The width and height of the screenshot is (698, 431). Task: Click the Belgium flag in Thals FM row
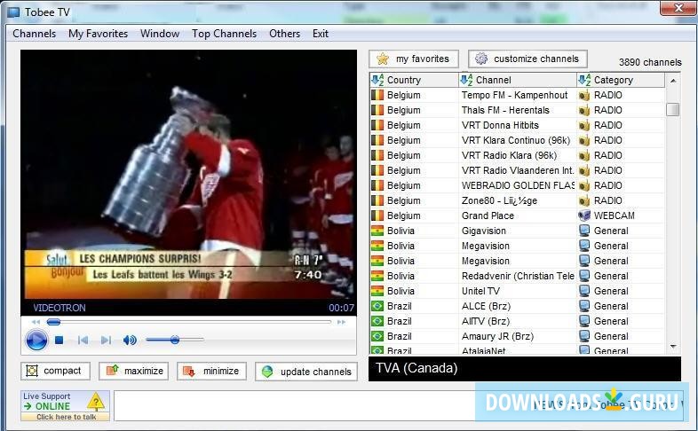(x=377, y=110)
